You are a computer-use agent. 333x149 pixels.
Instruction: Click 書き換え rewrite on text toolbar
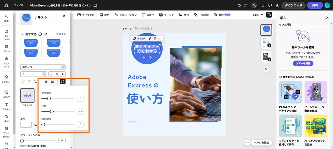pos(139,39)
